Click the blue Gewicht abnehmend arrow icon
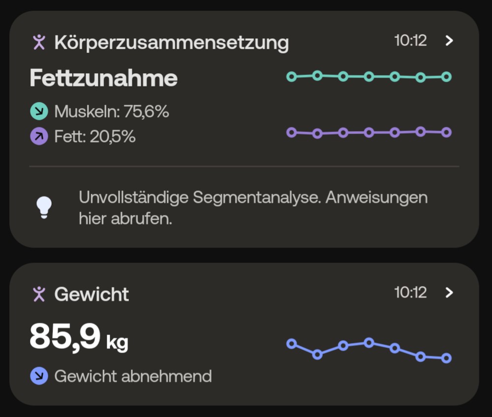 [39, 376]
